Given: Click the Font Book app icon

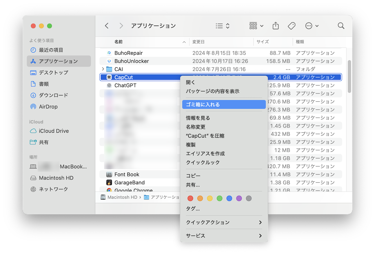Looking at the screenshot, I should (109, 174).
